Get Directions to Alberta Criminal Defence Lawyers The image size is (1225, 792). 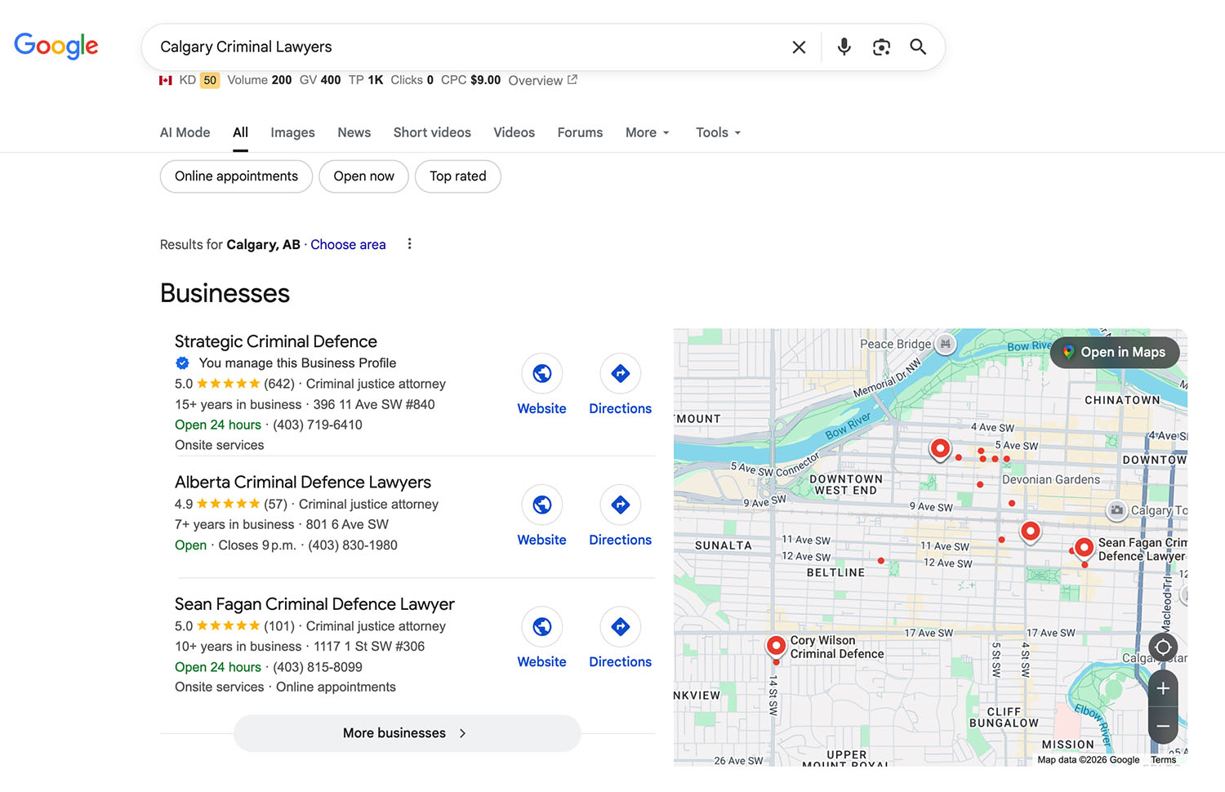620,514
